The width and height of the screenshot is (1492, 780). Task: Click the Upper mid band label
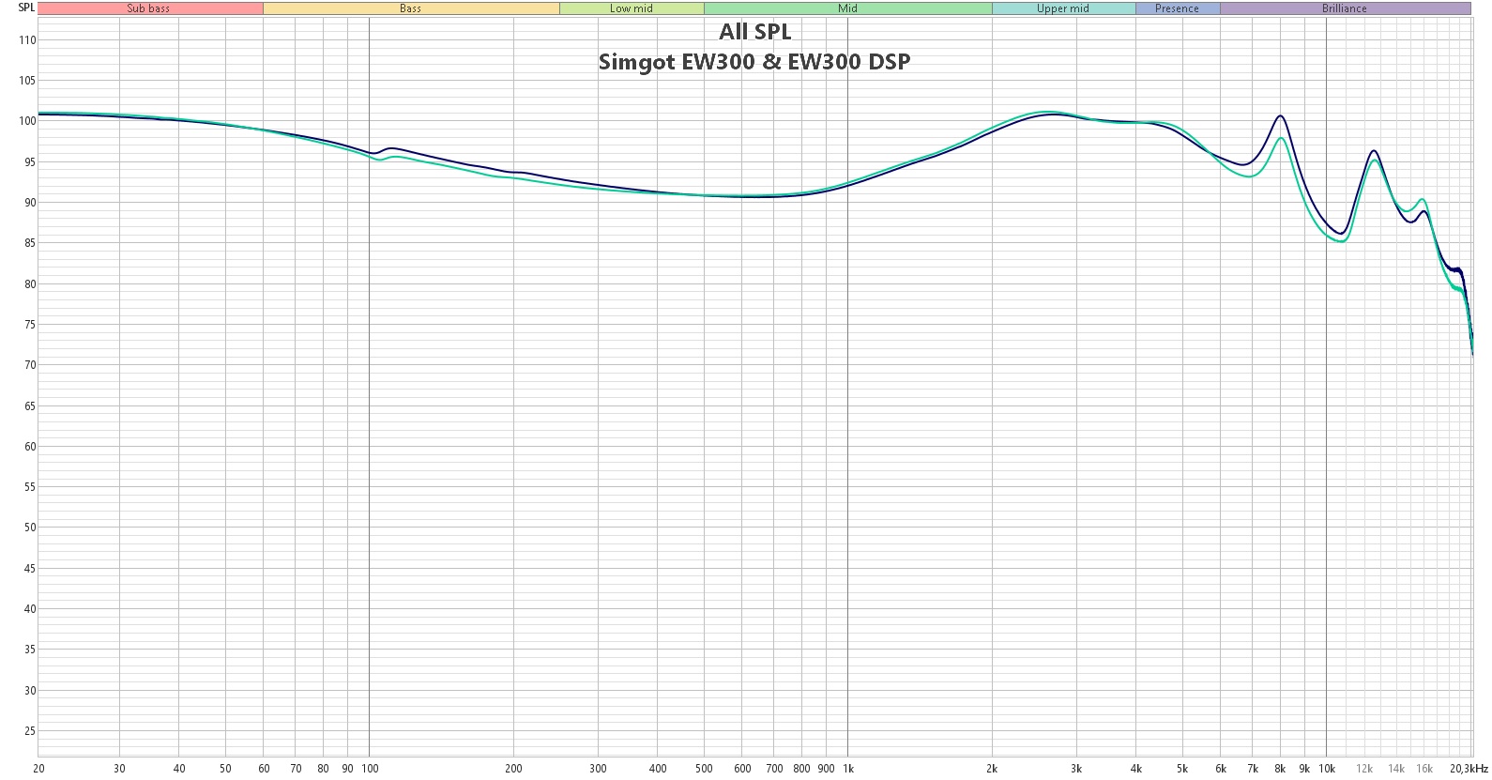coord(1063,8)
